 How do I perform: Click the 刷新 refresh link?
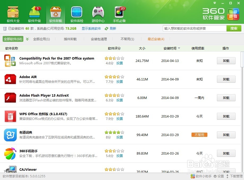click(113, 29)
